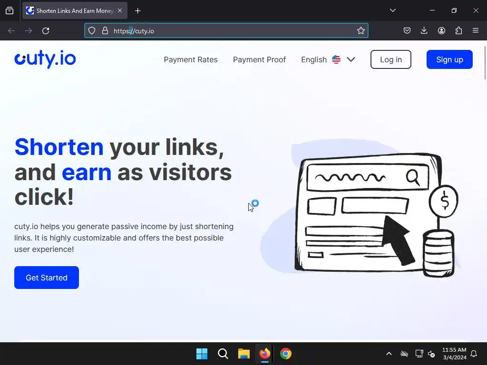This screenshot has width=487, height=365.
Task: Open Windows taskbar Search
Action: point(223,354)
